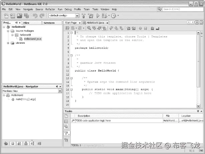
Task: Close the Tasks panel
Action: 201,111
